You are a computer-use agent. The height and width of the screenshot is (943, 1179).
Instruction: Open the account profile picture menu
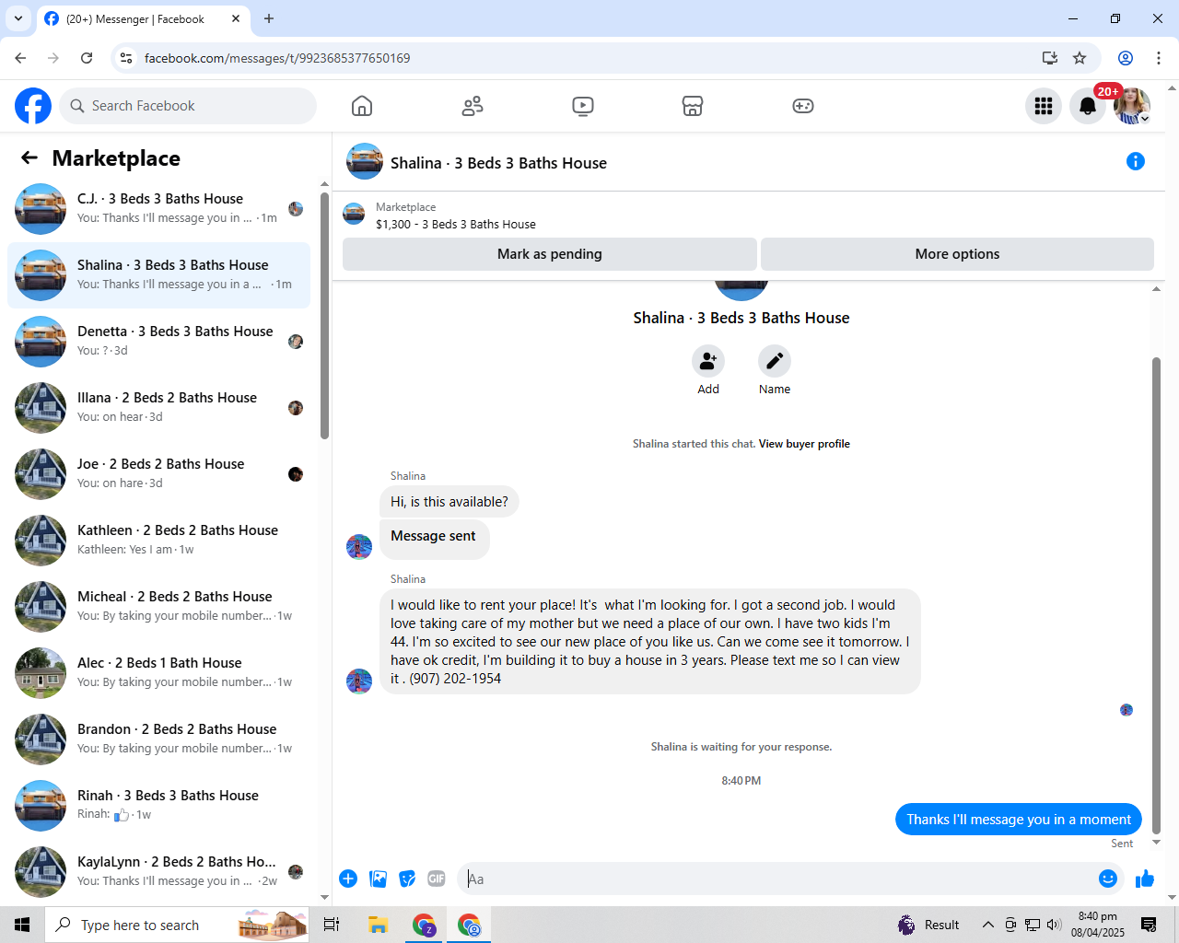[1132, 106]
